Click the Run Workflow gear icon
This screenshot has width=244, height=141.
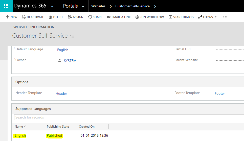tap(137, 17)
